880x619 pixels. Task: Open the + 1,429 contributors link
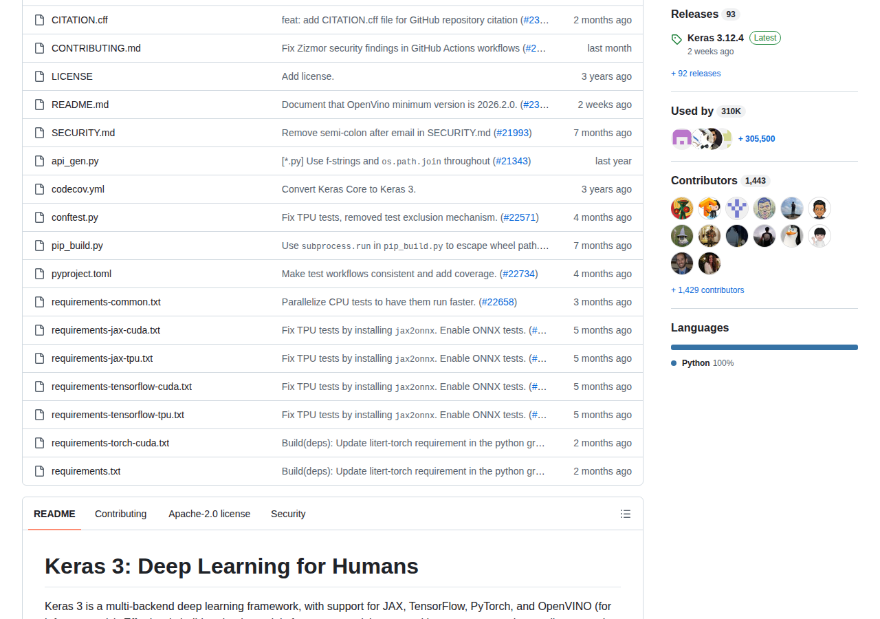coord(707,290)
